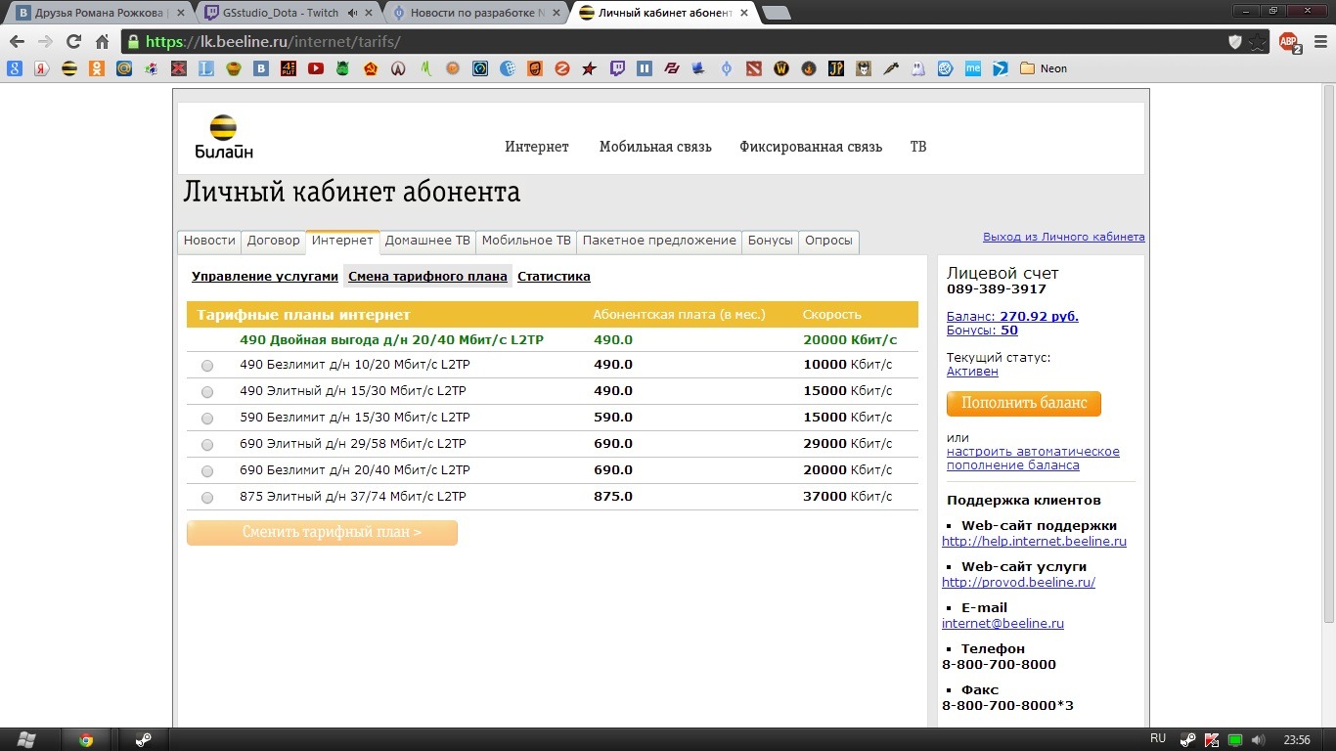Select 590 Безлимит 15/30 Мбит/с plan radio
Viewport: 1336px width, 751px height.
pos(207,419)
